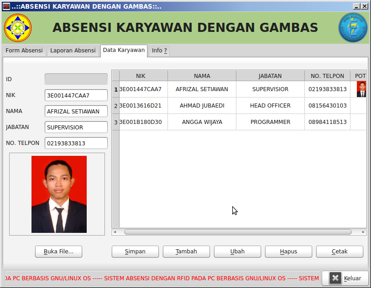The height and width of the screenshot is (288, 371).
Task: Click the JABATAN input field
Action: click(76, 127)
